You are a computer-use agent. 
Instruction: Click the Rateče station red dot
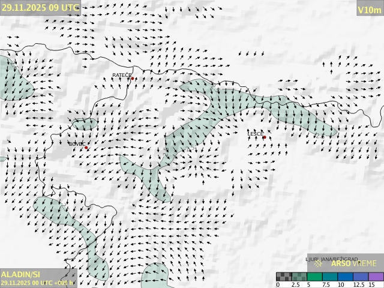point(132,79)
